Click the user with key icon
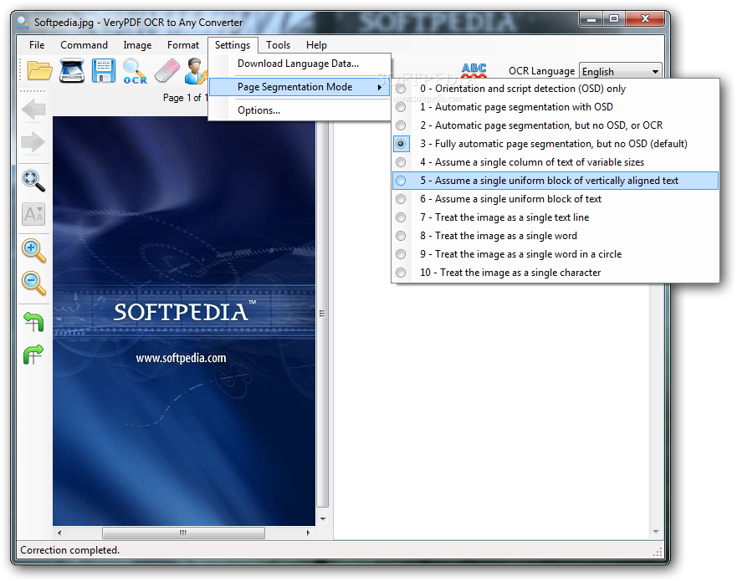The height and width of the screenshot is (582, 737). click(196, 71)
